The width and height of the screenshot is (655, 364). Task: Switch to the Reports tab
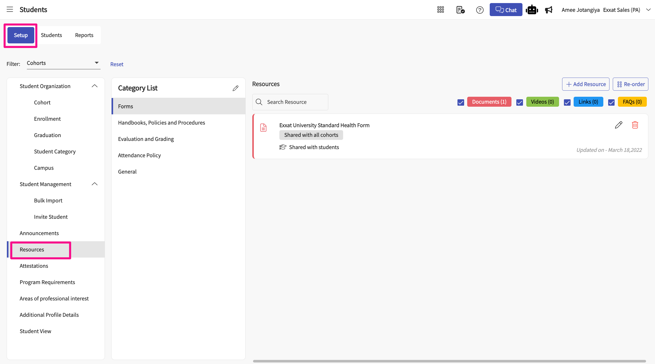tap(84, 35)
